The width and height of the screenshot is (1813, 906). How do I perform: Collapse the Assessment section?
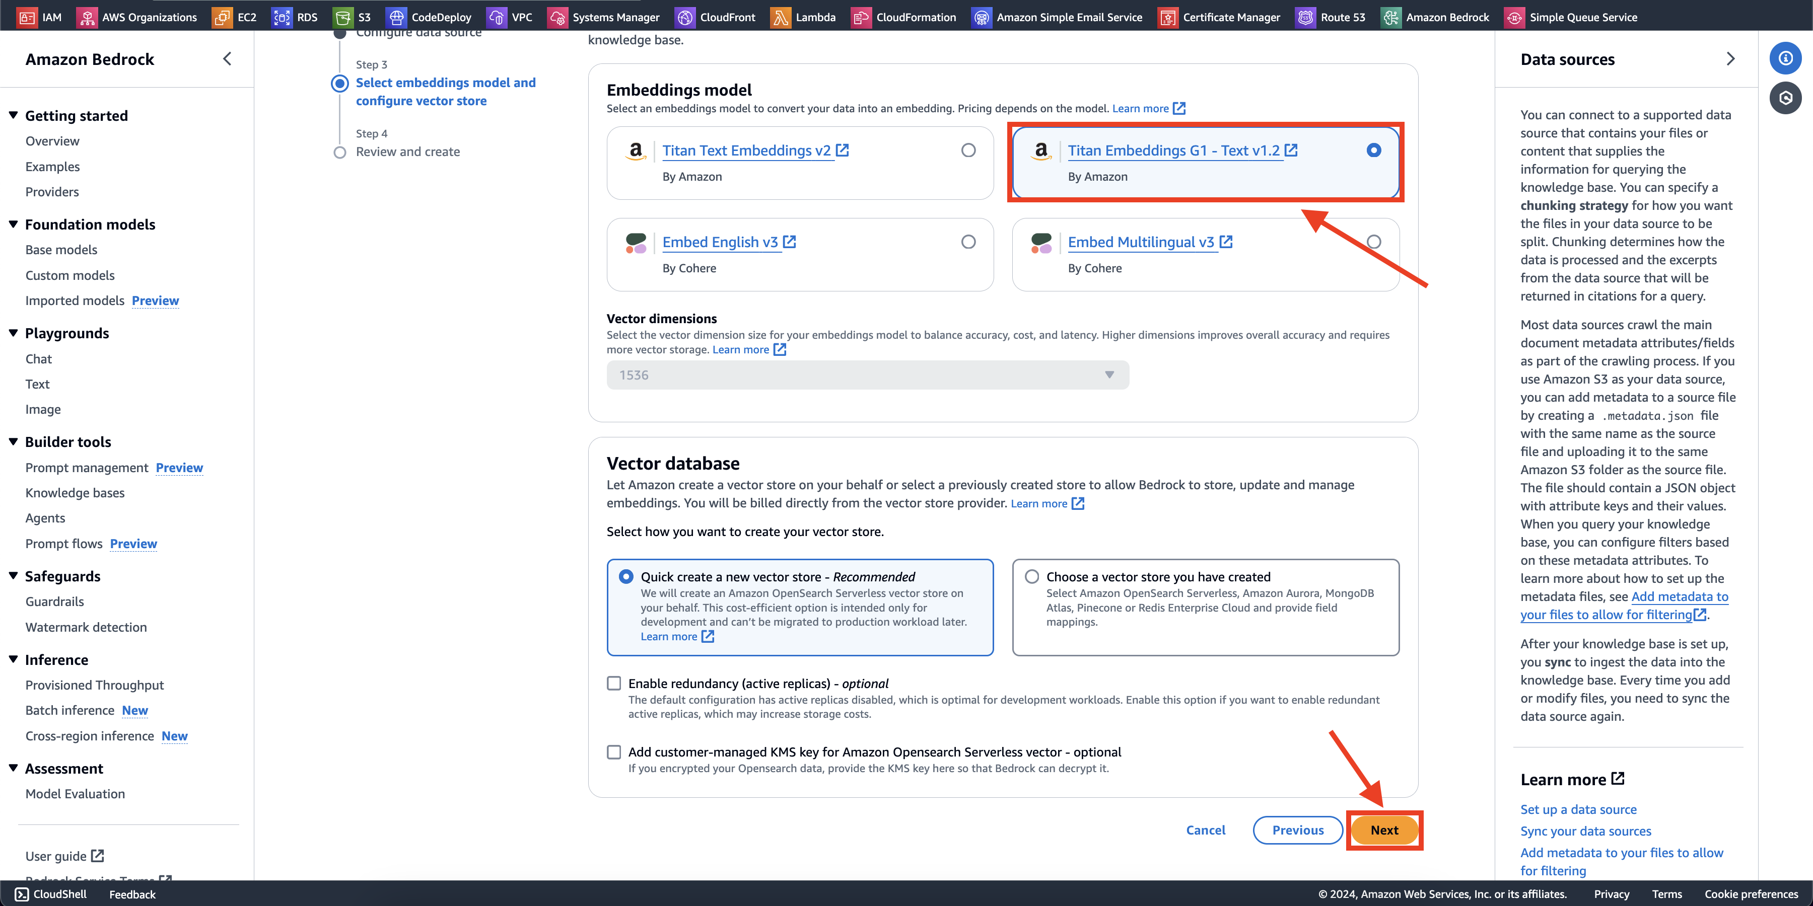14,768
